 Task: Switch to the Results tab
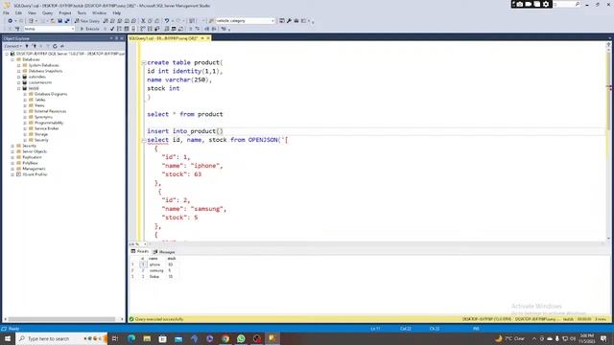click(140, 251)
